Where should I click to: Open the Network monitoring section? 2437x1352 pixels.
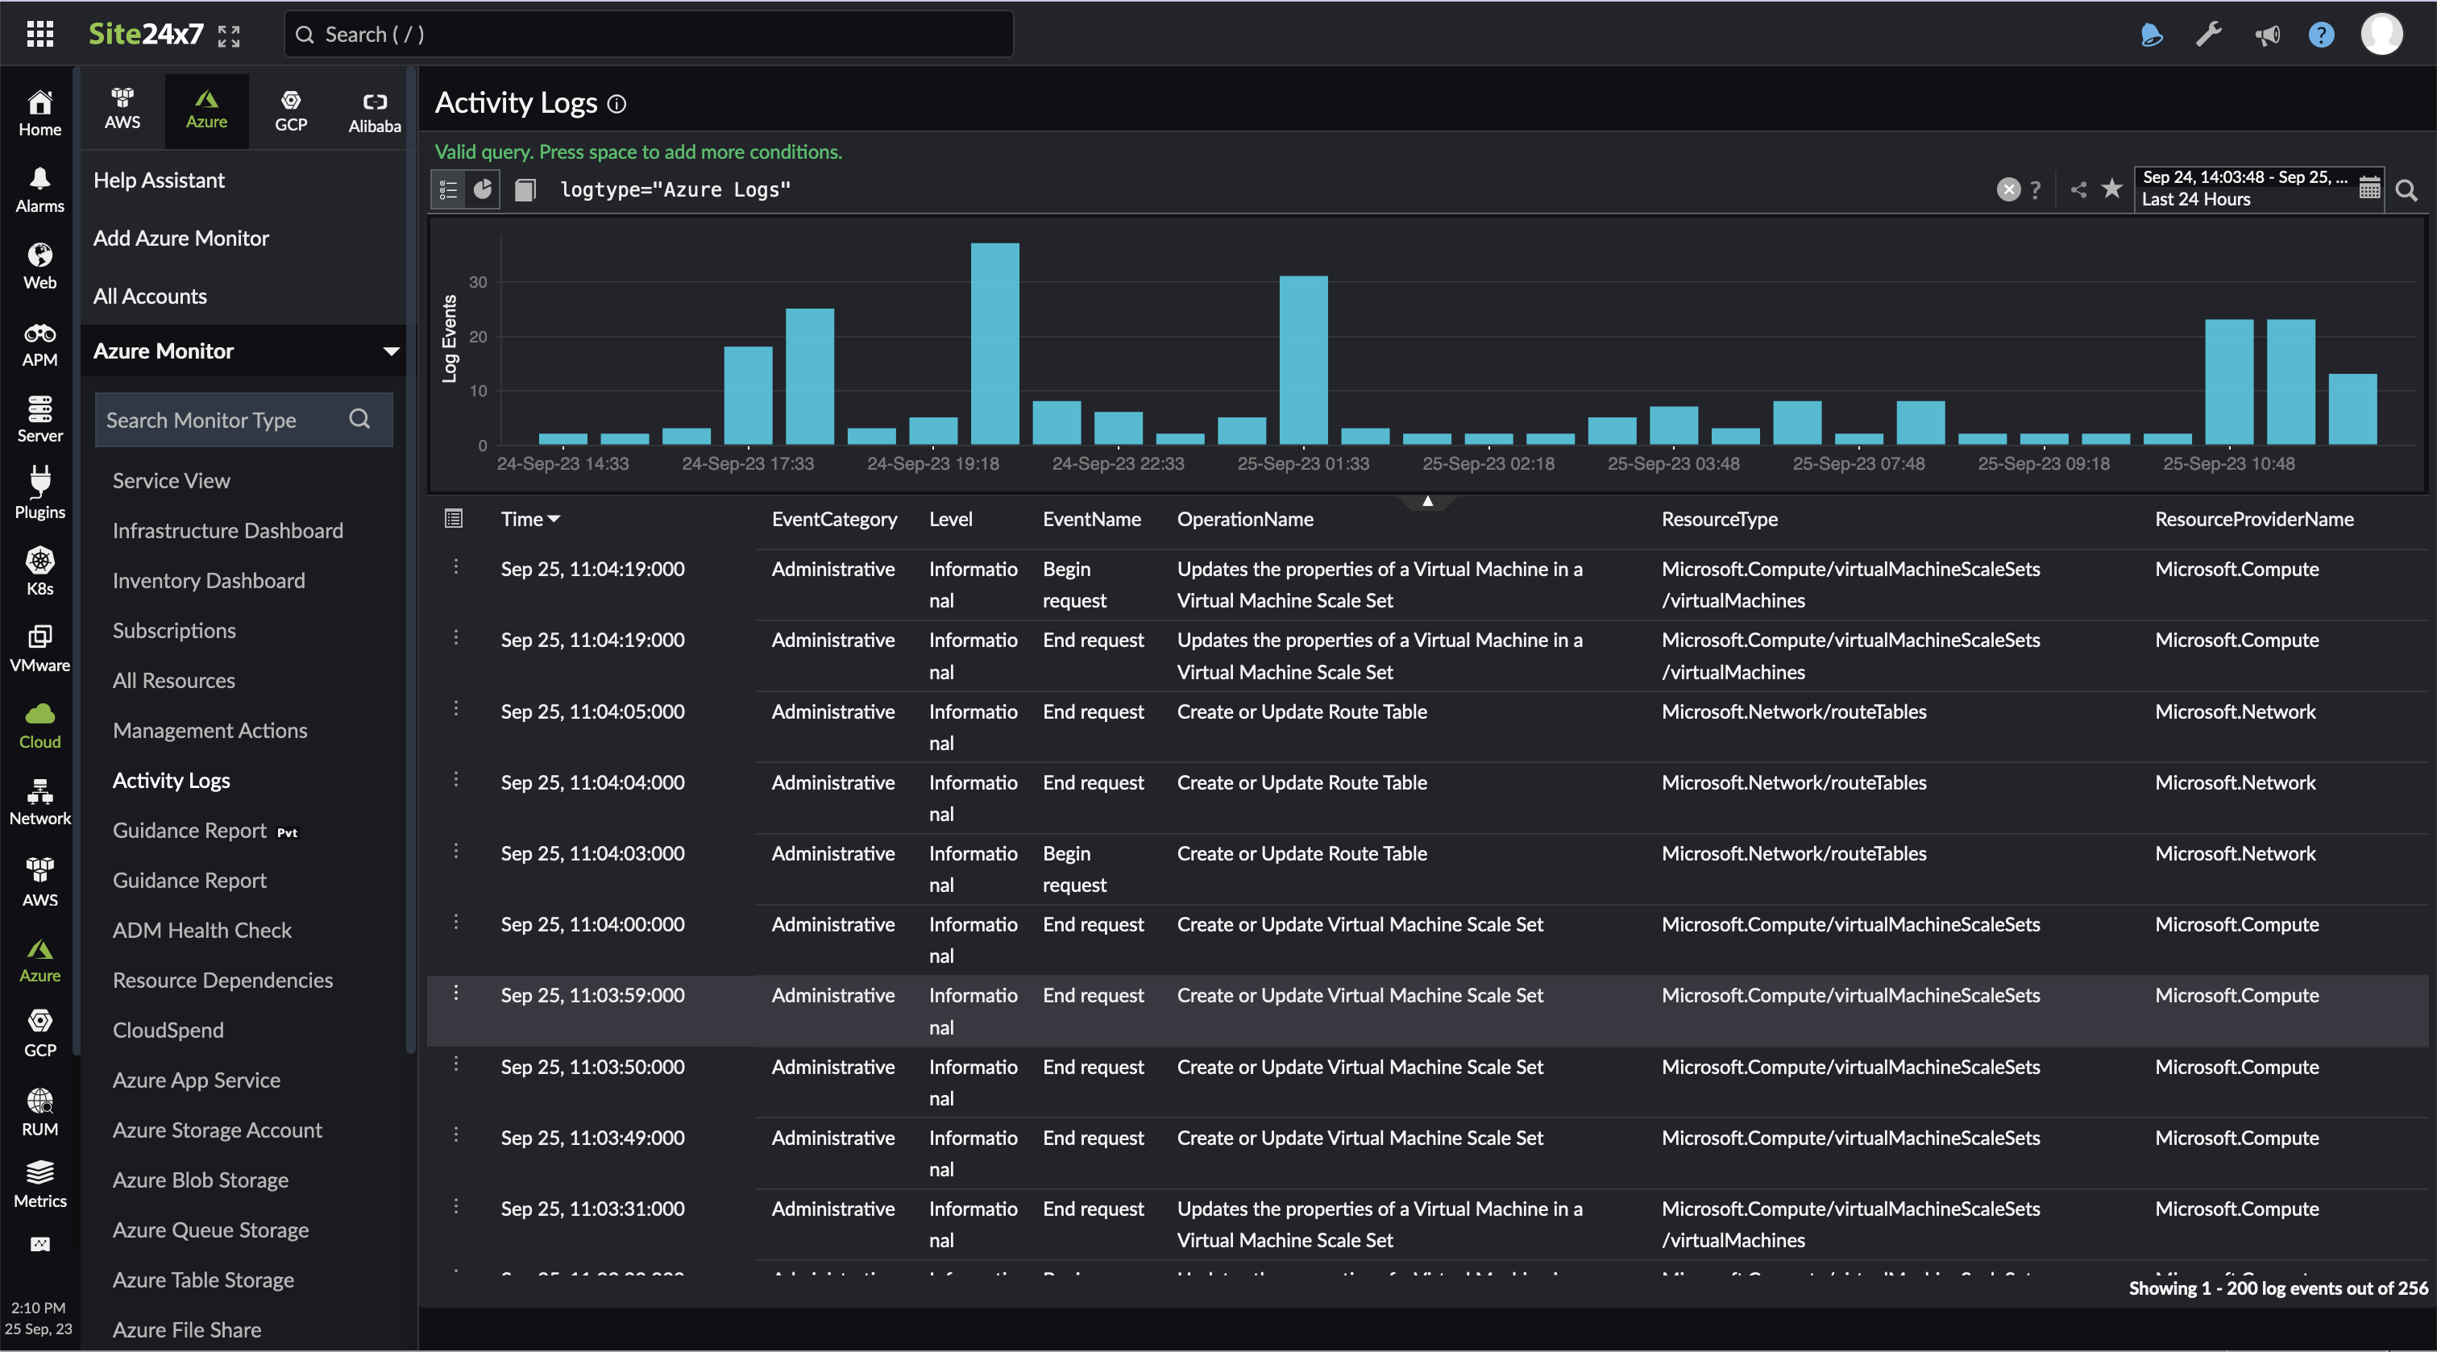click(39, 798)
